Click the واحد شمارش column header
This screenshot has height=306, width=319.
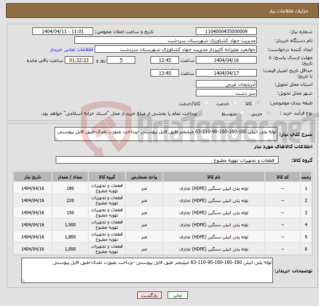[x=144, y=177]
